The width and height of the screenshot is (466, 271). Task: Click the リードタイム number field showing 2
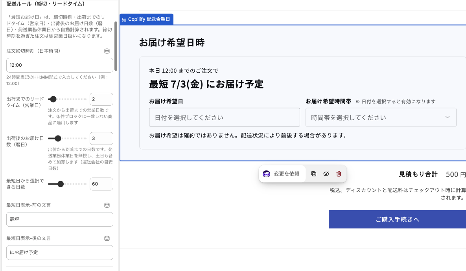tap(101, 99)
